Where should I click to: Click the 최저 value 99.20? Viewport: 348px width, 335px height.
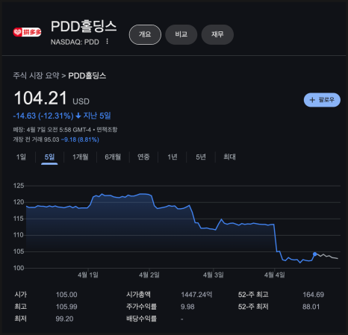pyautogui.click(x=64, y=319)
